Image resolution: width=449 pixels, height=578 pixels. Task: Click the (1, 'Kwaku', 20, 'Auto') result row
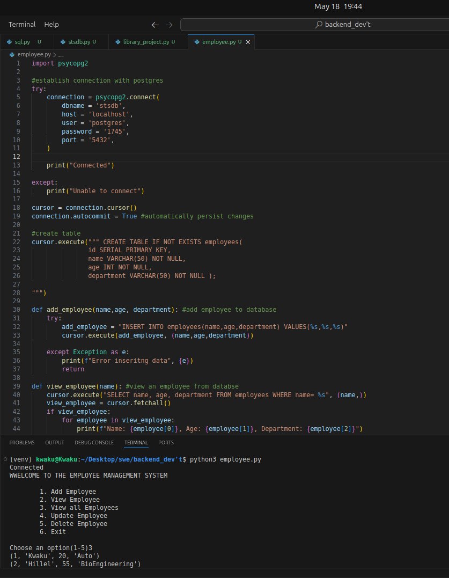[x=55, y=556]
